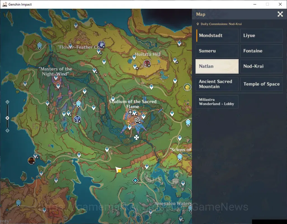The width and height of the screenshot is (287, 224).
Task: Close the Map region panel
Action: coord(280,14)
